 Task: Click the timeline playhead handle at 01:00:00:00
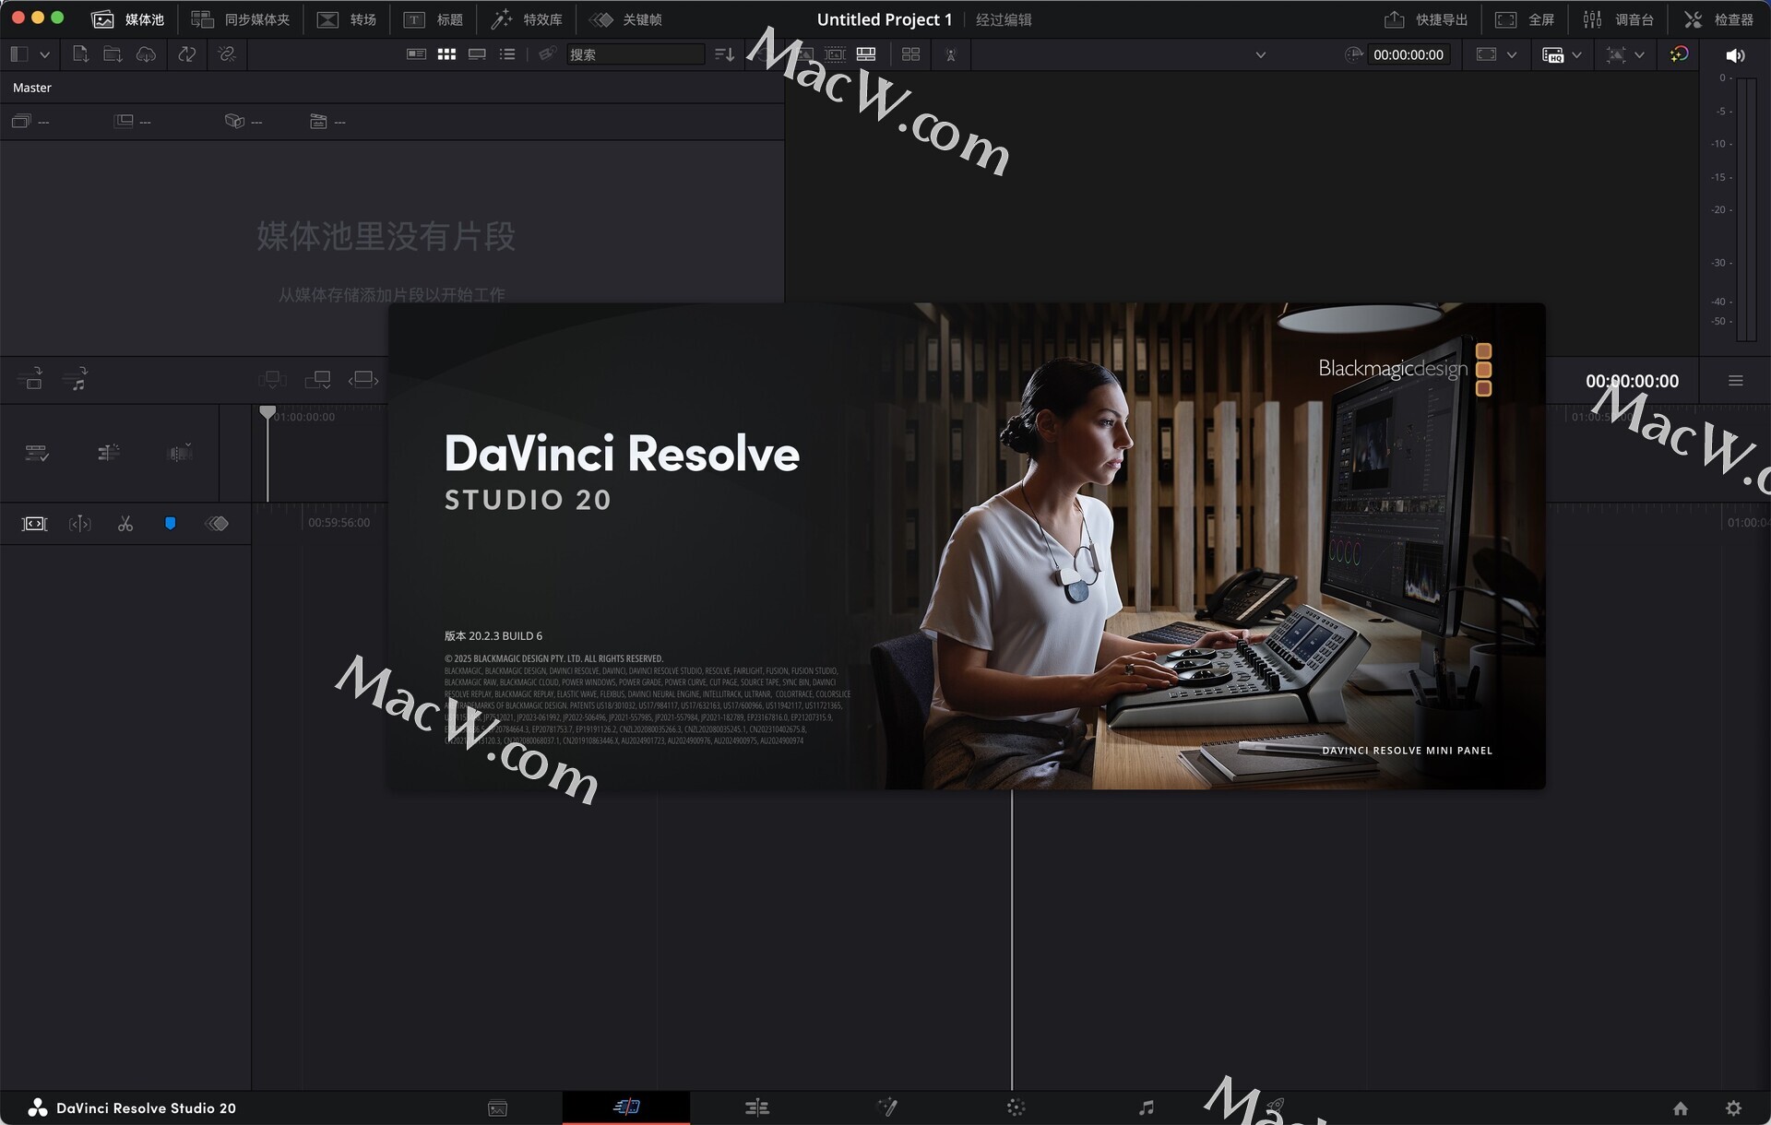pos(267,412)
